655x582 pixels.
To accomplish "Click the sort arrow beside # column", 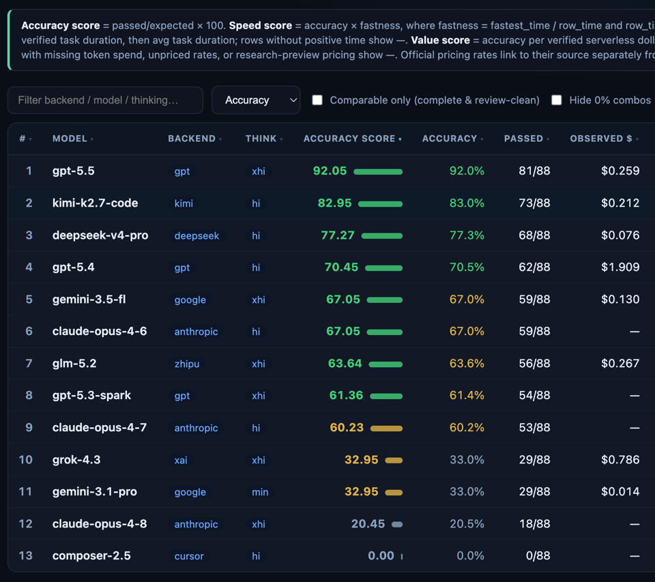I will tap(30, 139).
